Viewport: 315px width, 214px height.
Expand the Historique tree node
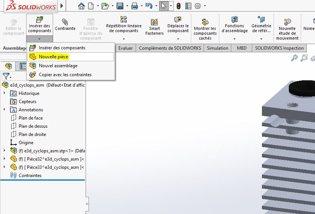4,93
